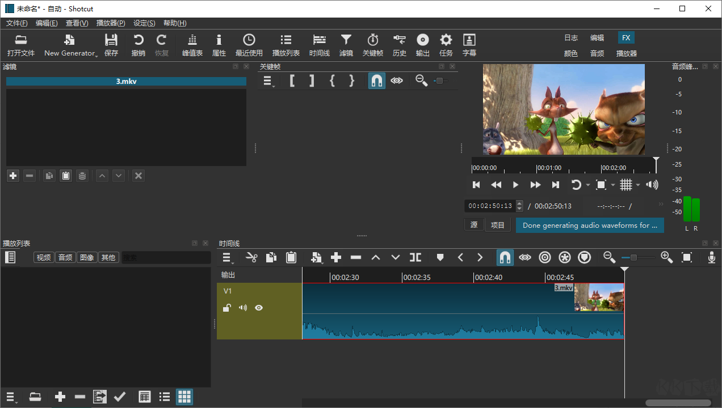Open a file with the 打开文件 toolbar button
This screenshot has width=722, height=408.
pos(21,45)
